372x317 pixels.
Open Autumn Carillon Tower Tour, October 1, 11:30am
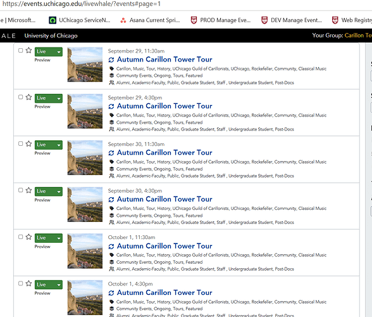[x=164, y=246]
